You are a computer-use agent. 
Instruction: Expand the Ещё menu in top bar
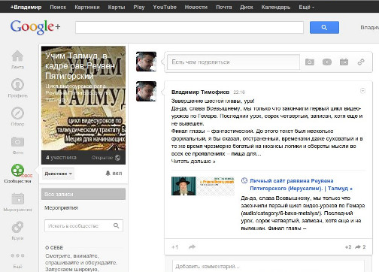click(x=306, y=7)
